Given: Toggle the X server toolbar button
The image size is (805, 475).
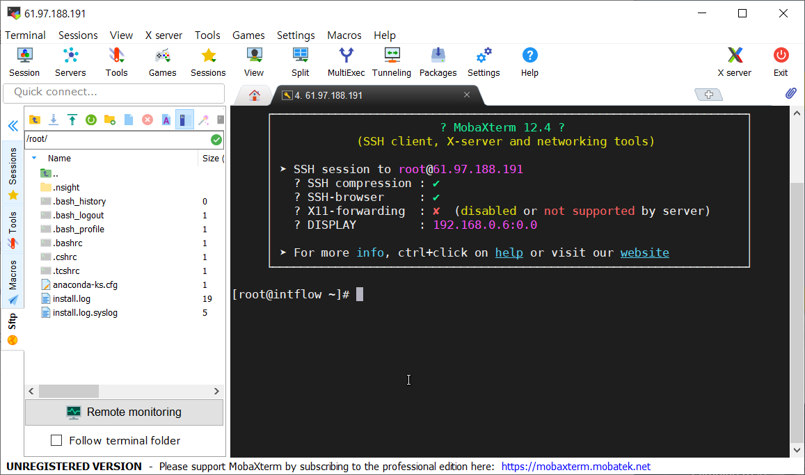Looking at the screenshot, I should (x=735, y=62).
